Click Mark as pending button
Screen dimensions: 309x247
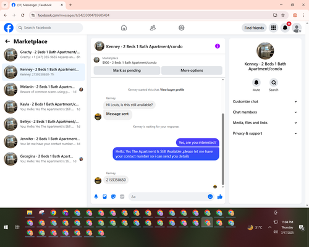[127, 70]
